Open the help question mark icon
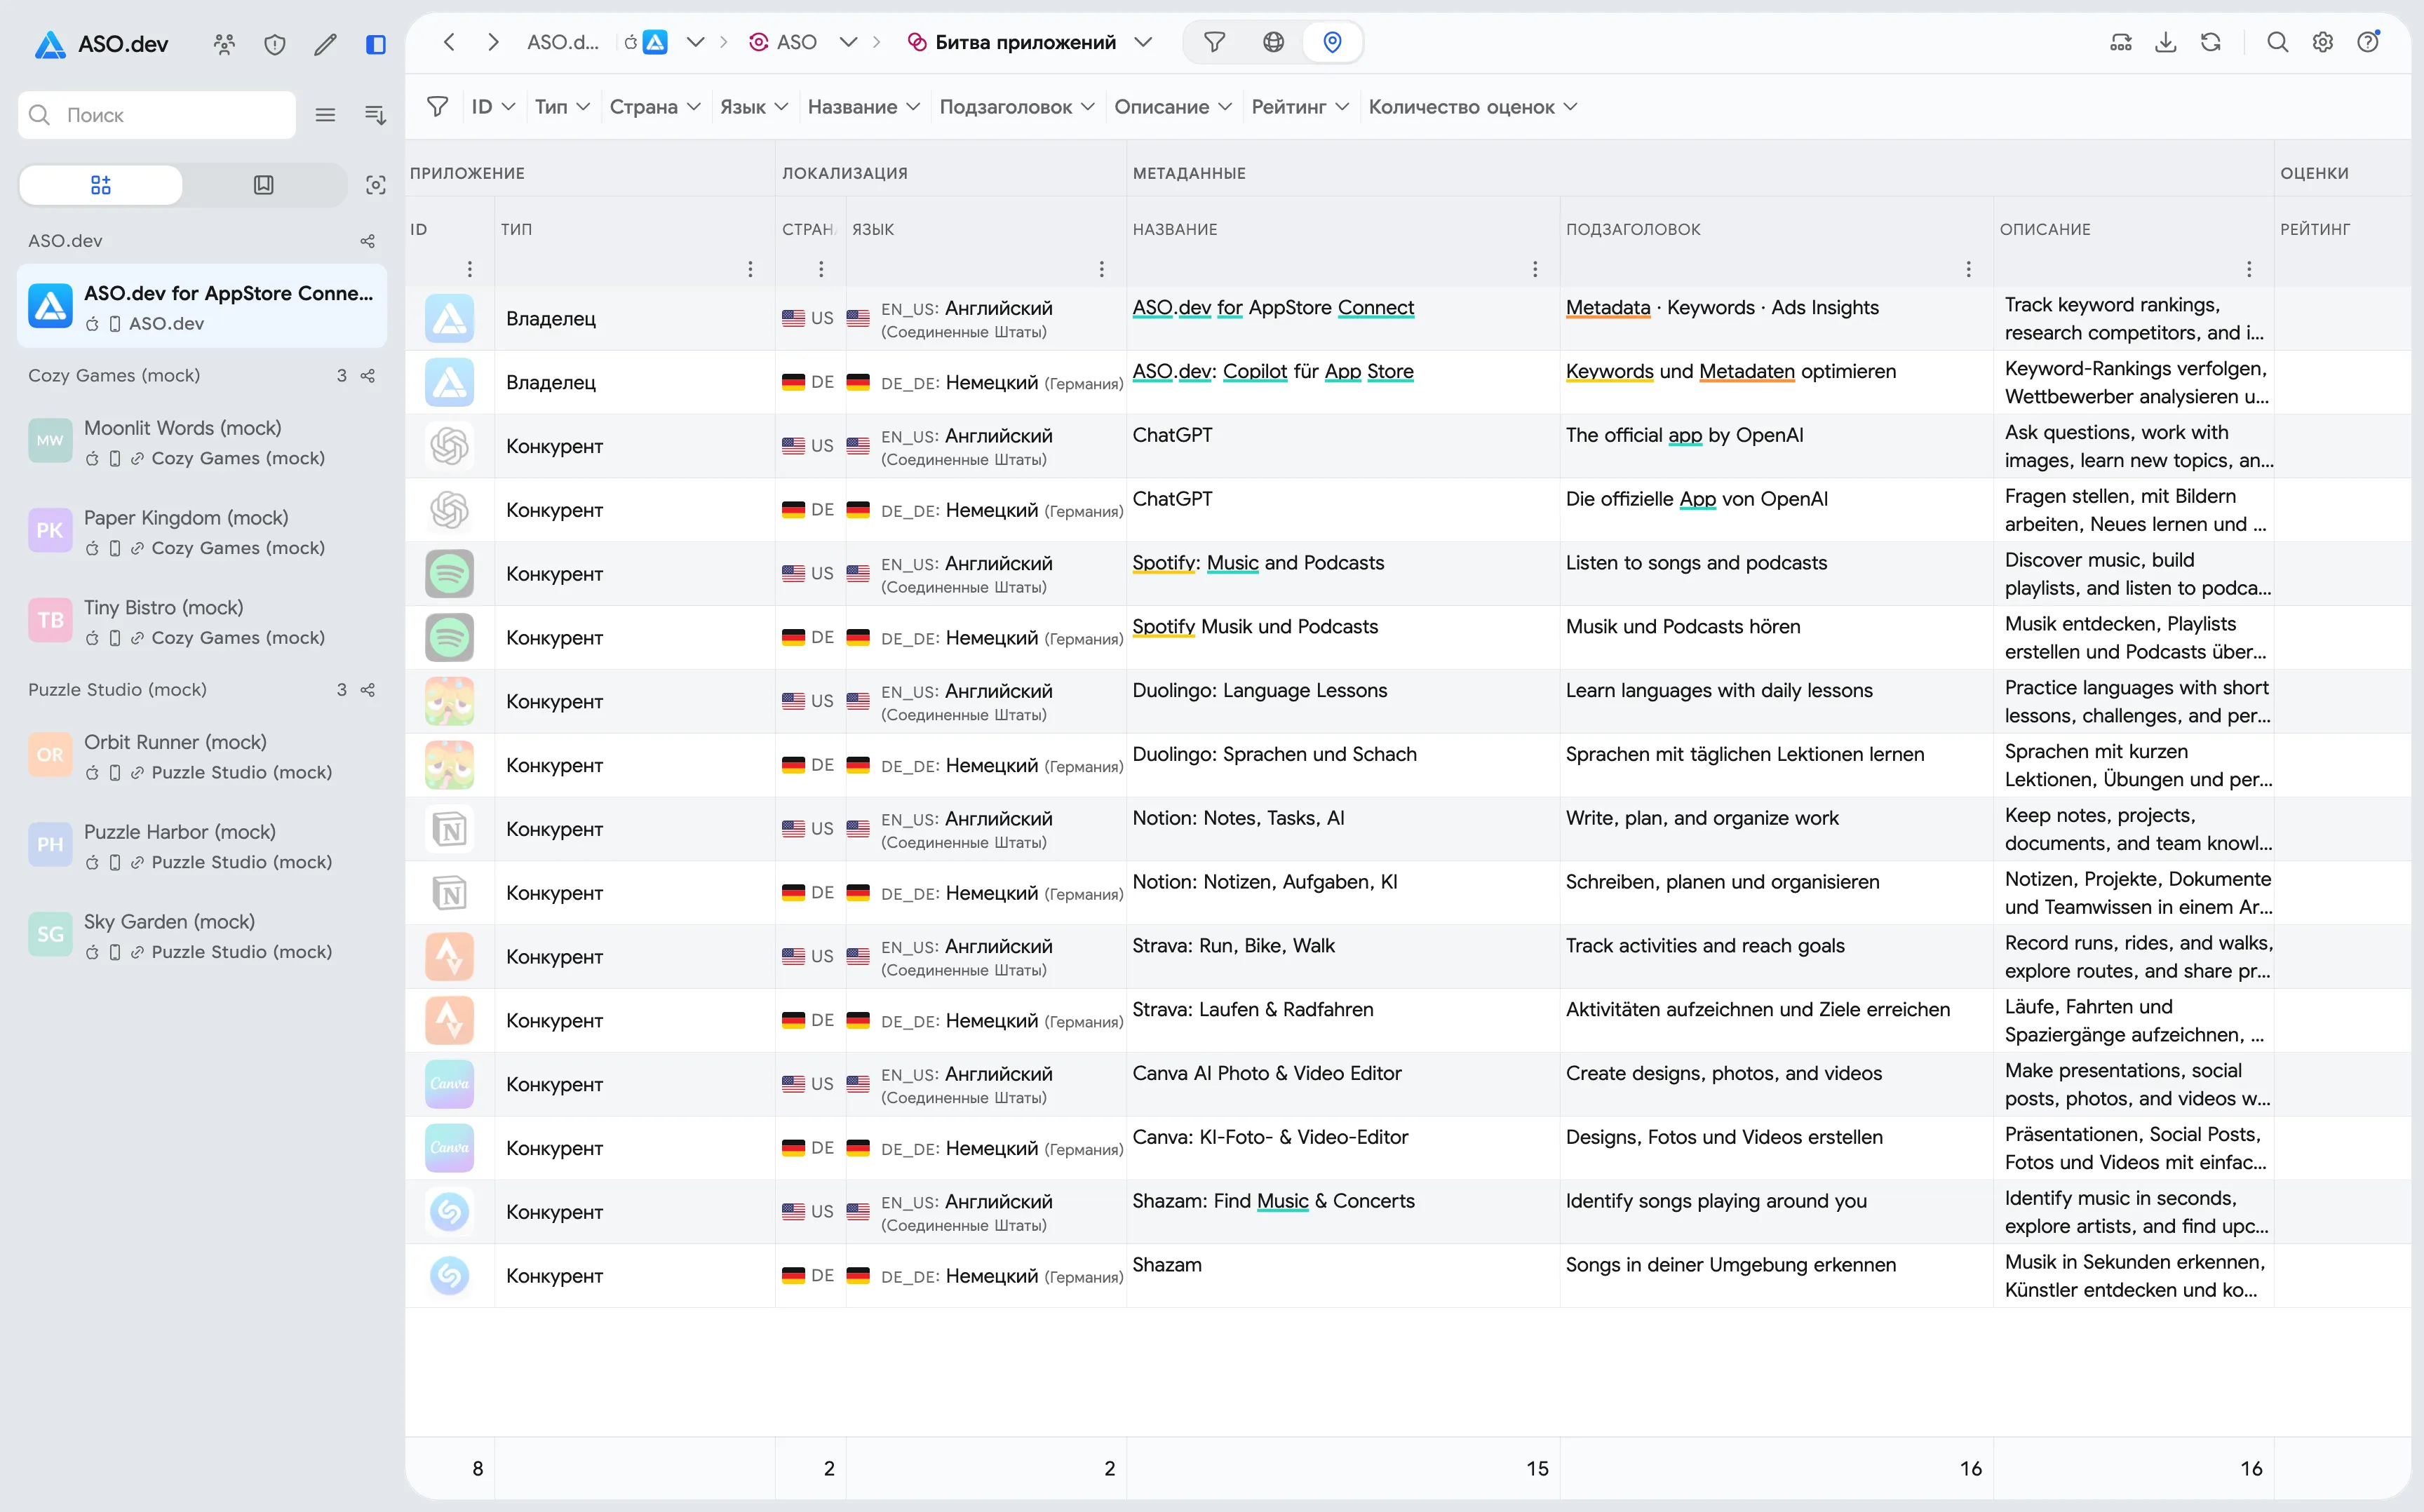Screen dimensions: 2424x1512 pos(2367,42)
